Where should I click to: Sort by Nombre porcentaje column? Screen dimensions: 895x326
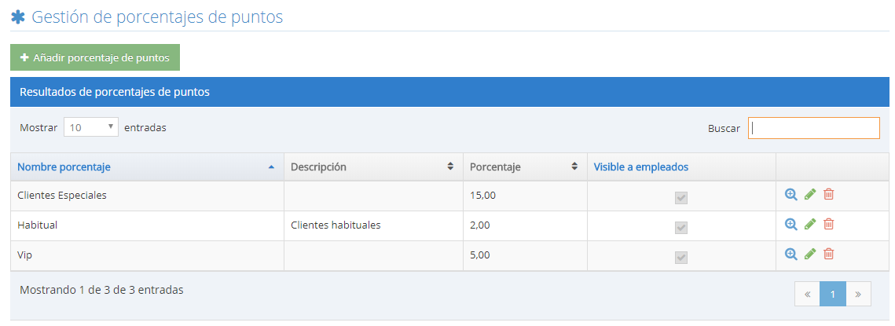click(145, 167)
